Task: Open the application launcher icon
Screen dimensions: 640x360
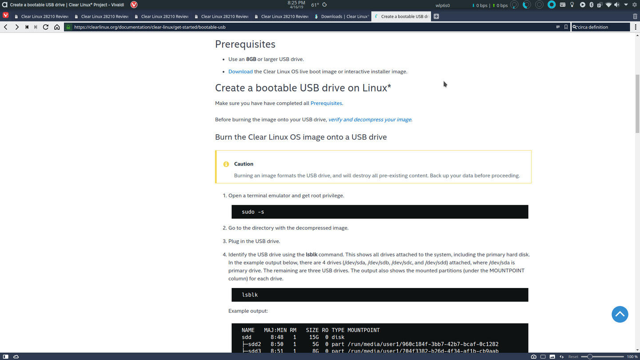Action: point(4,5)
